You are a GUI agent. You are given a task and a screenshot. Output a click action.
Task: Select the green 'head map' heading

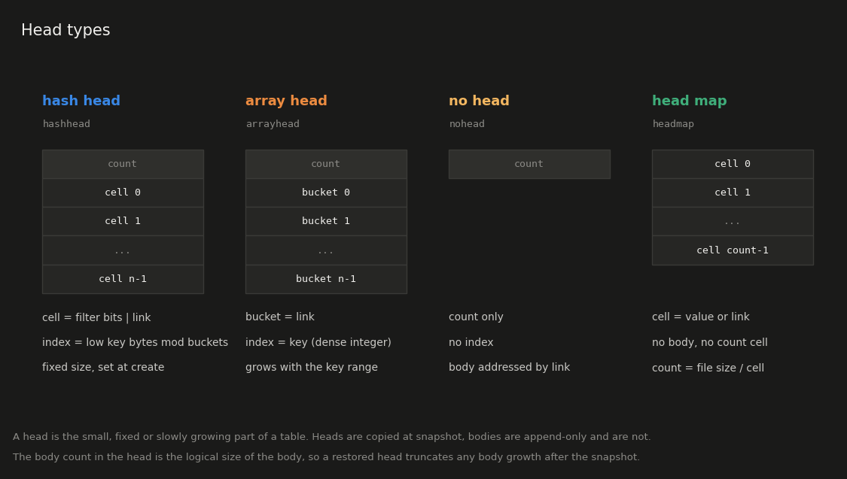(x=689, y=101)
